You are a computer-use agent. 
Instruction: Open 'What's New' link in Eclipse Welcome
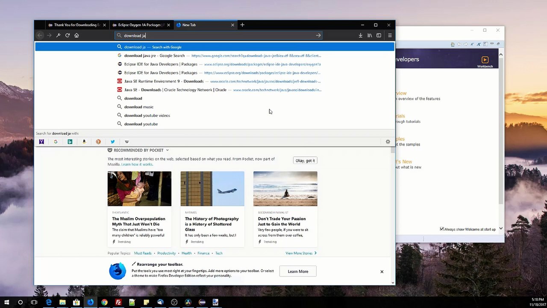[x=404, y=162]
